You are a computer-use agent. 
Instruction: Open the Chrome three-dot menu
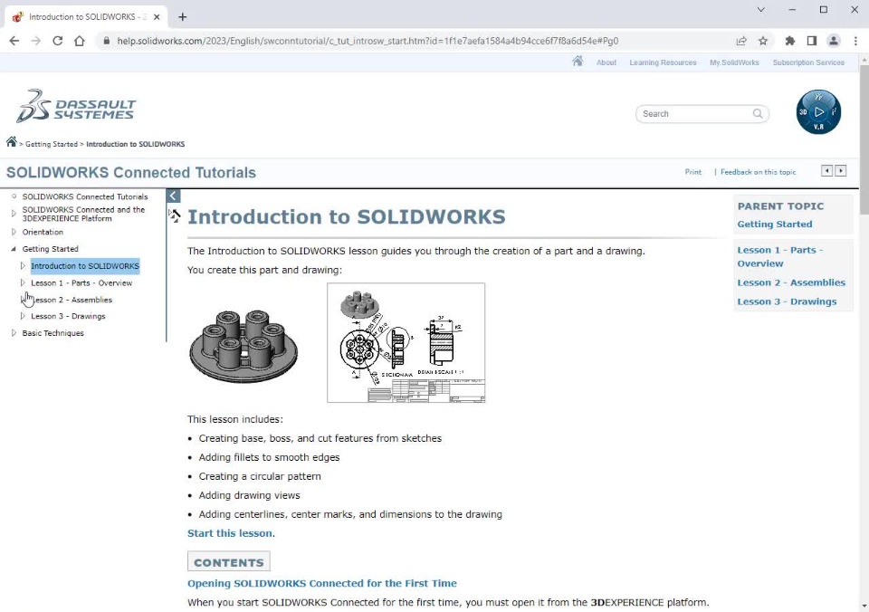point(855,41)
